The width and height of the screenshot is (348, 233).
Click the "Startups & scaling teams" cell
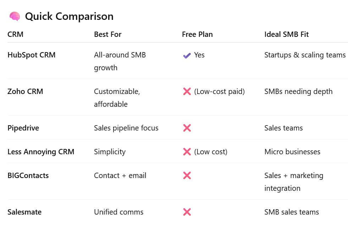305,55
